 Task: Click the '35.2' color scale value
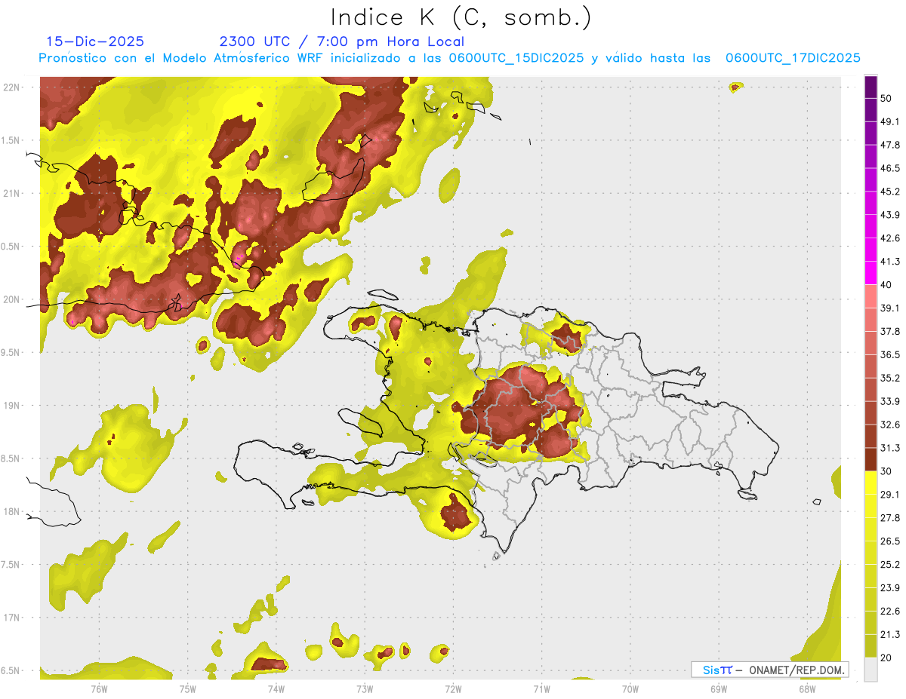[x=891, y=379]
